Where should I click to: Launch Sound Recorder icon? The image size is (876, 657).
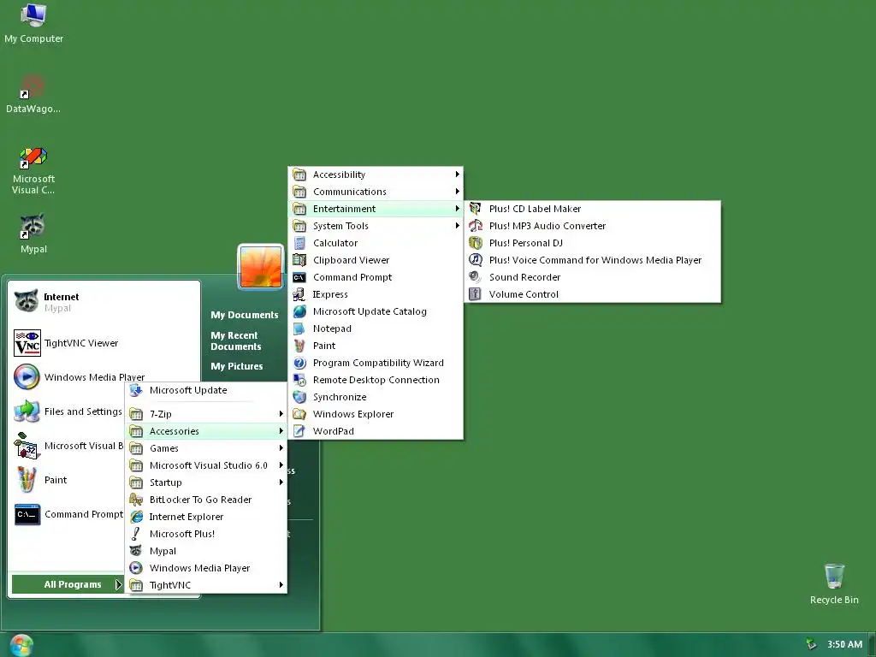[475, 277]
